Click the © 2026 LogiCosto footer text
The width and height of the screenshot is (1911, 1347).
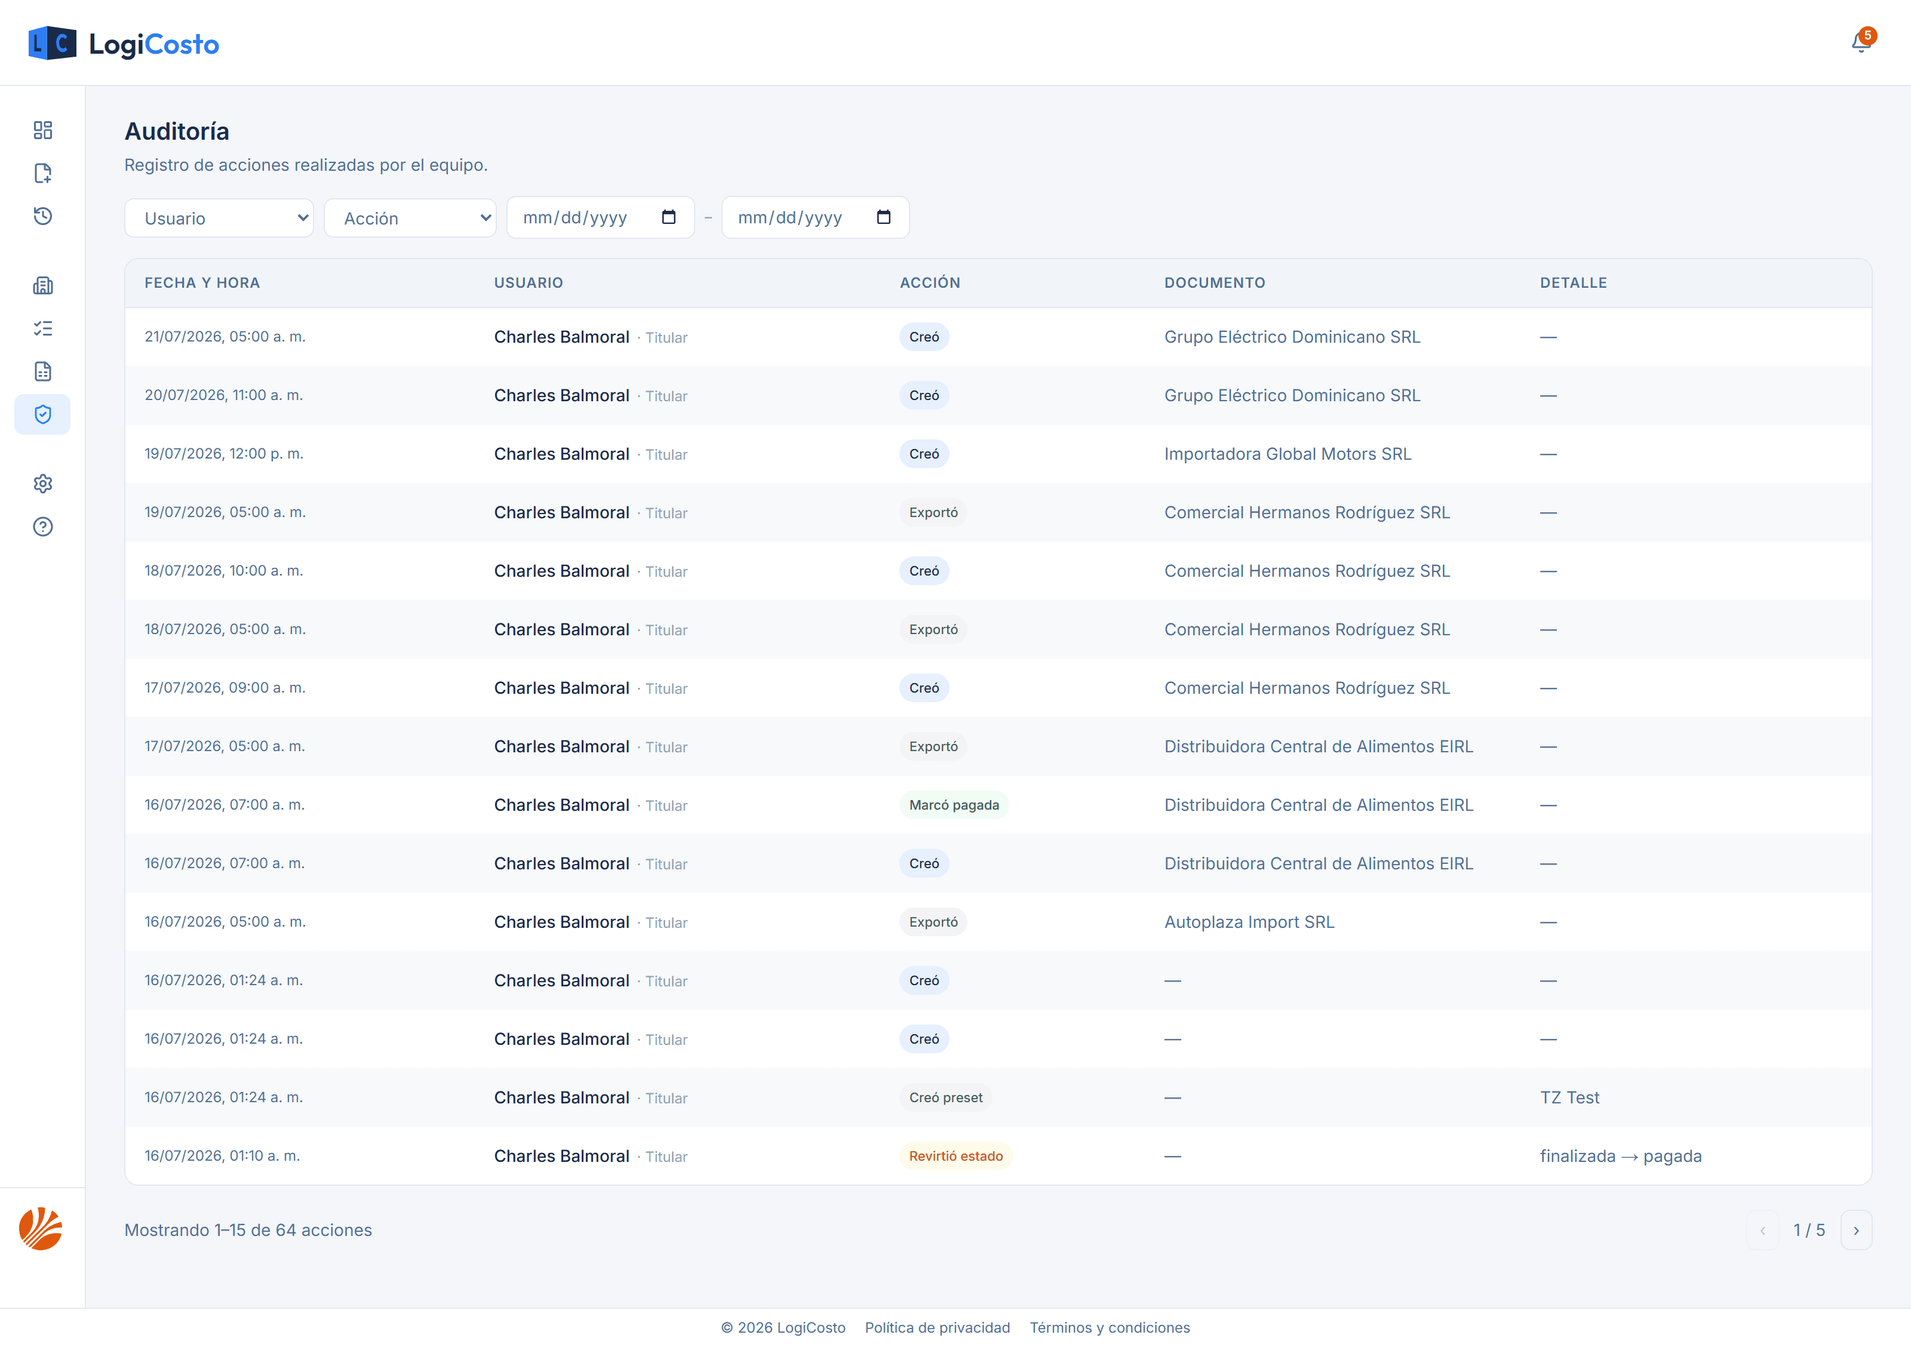[783, 1328]
